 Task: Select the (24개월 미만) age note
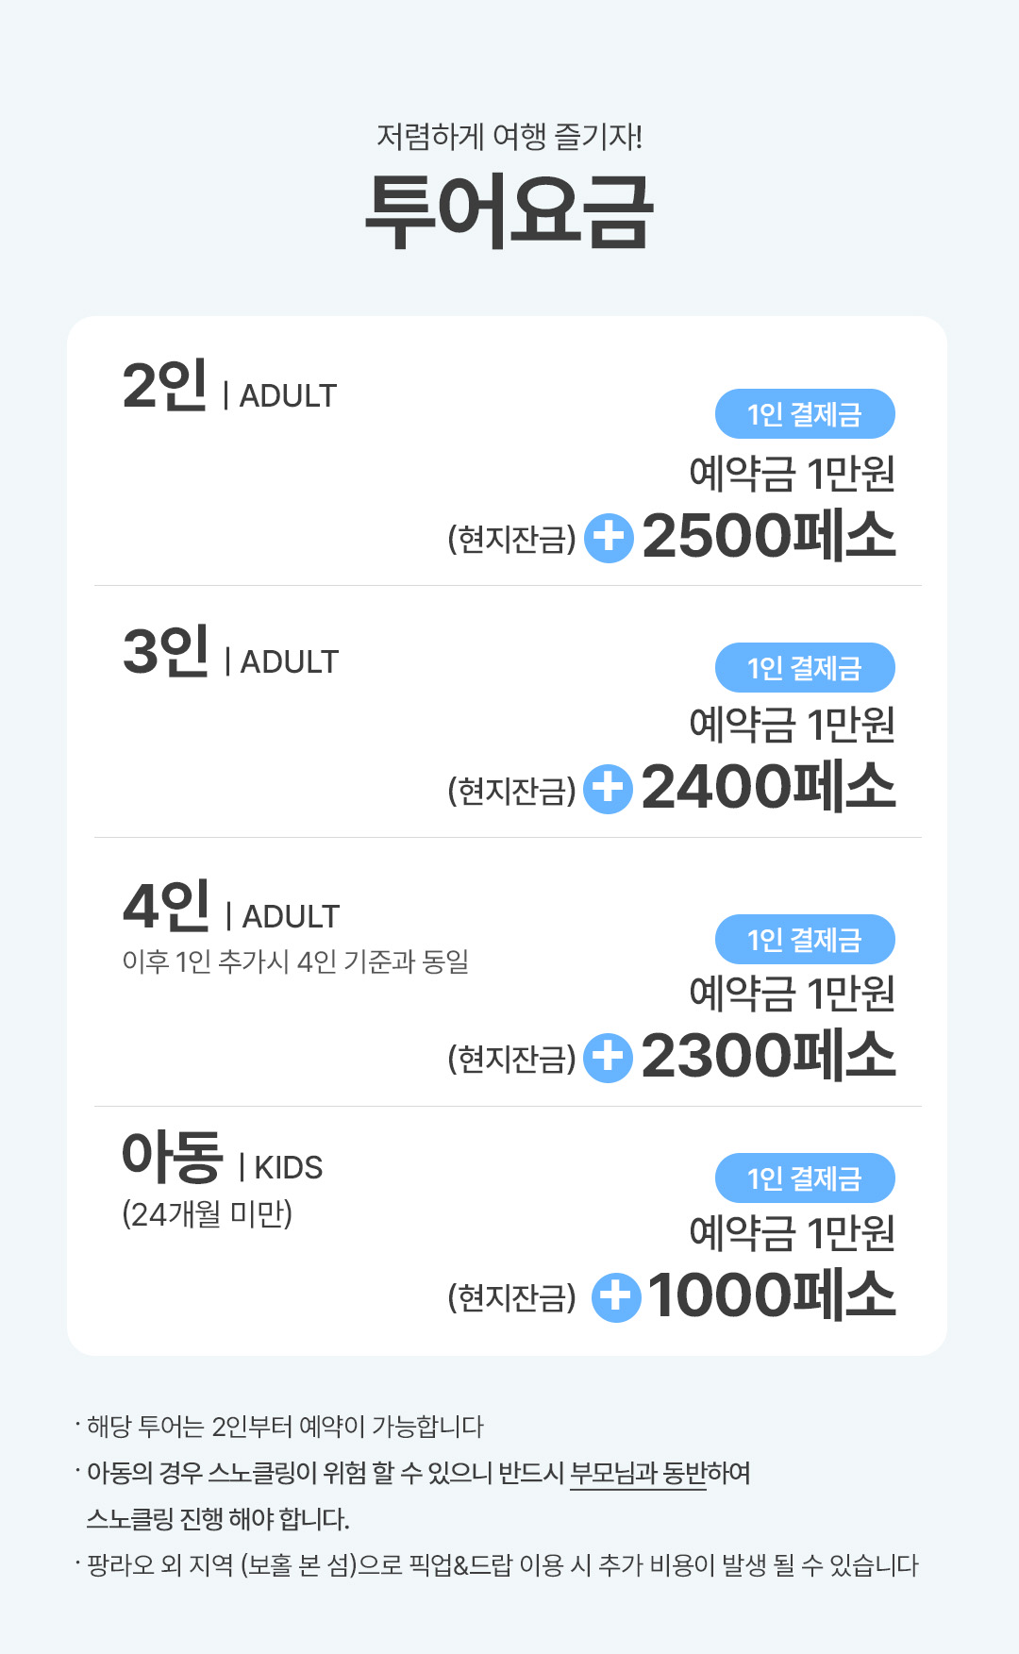208,1214
